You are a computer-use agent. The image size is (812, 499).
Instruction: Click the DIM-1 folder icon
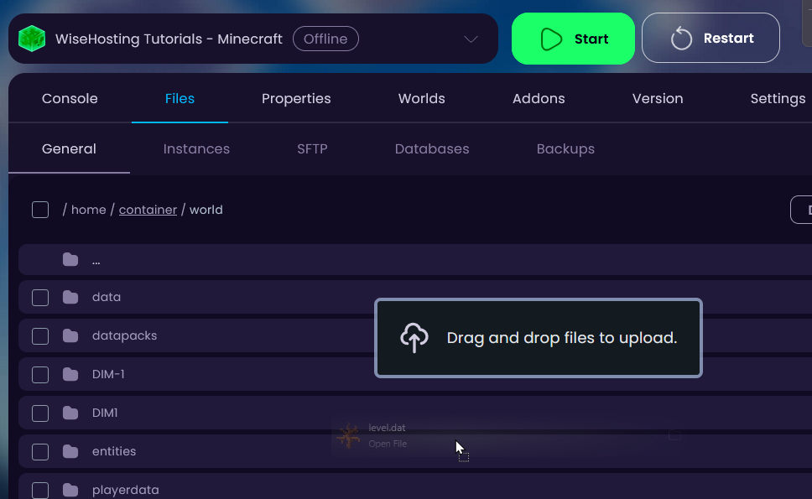(x=70, y=374)
